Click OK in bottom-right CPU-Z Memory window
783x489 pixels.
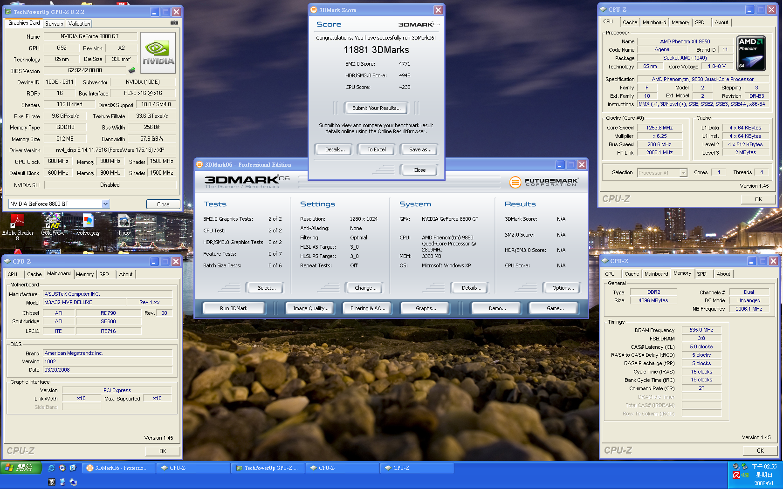(x=760, y=450)
